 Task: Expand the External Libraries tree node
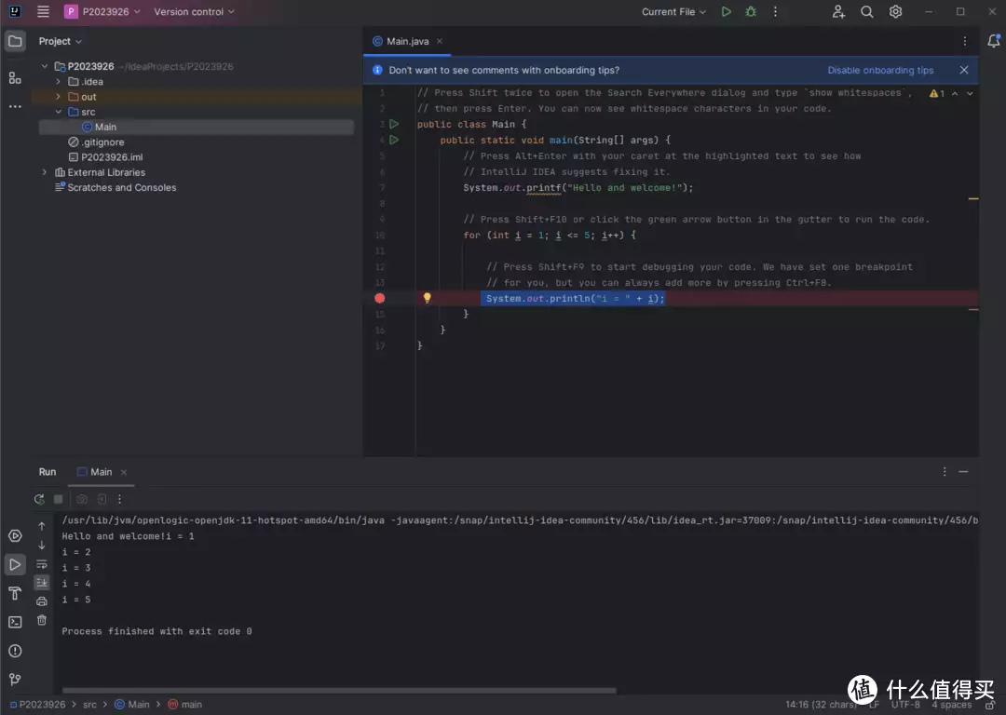click(44, 172)
